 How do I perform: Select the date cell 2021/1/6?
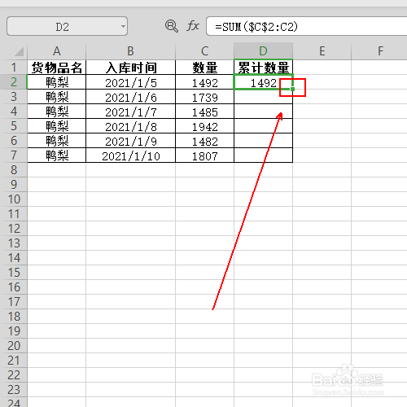(131, 97)
